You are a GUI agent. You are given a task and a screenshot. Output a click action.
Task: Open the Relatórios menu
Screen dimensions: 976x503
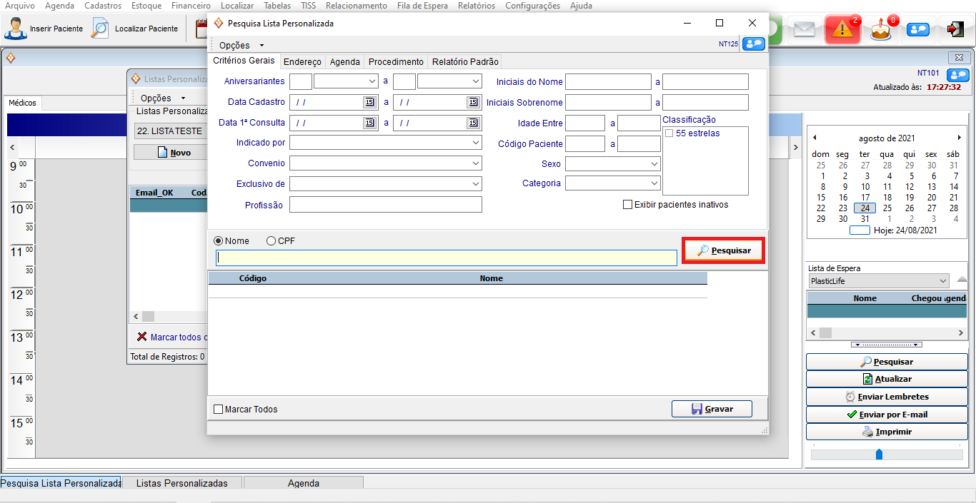pyautogui.click(x=476, y=6)
